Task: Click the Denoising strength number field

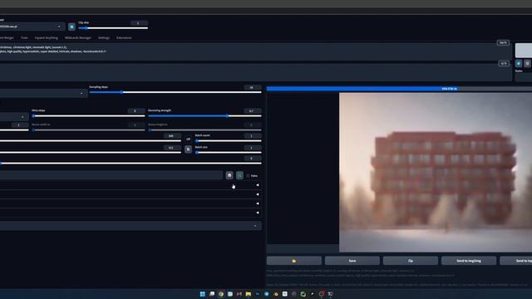Action: 252,110
